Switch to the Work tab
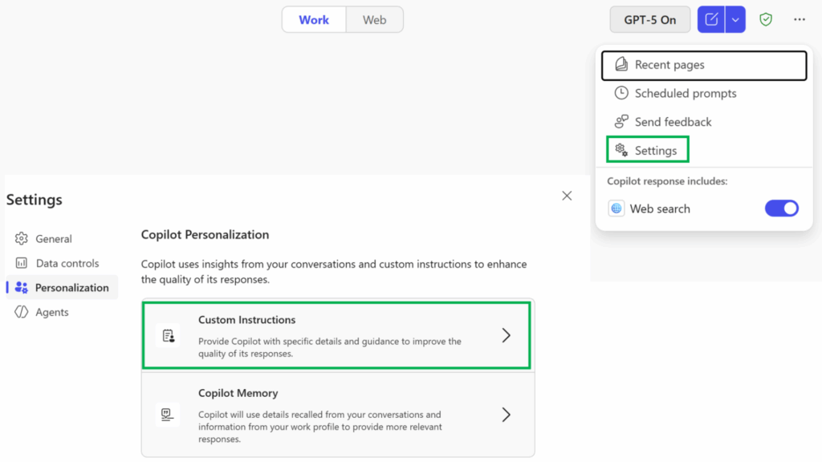This screenshot has width=822, height=462. point(314,20)
